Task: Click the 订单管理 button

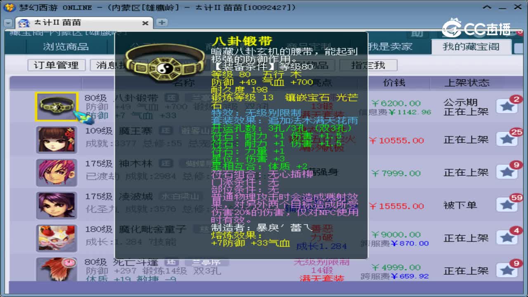Action: 56,65
